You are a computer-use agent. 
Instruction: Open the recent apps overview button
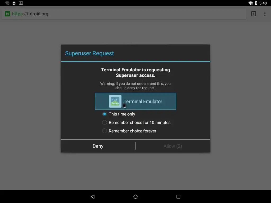coord(178,197)
